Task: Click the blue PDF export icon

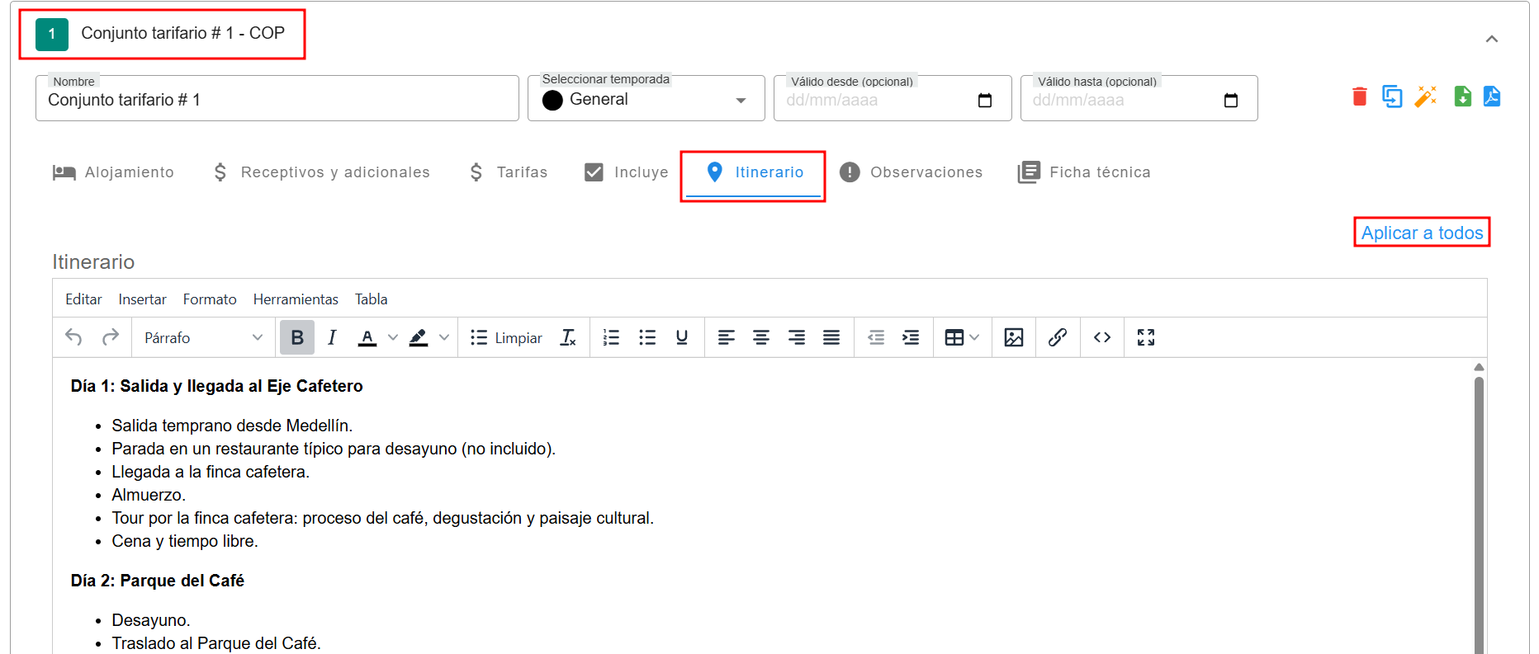Action: pyautogui.click(x=1492, y=96)
